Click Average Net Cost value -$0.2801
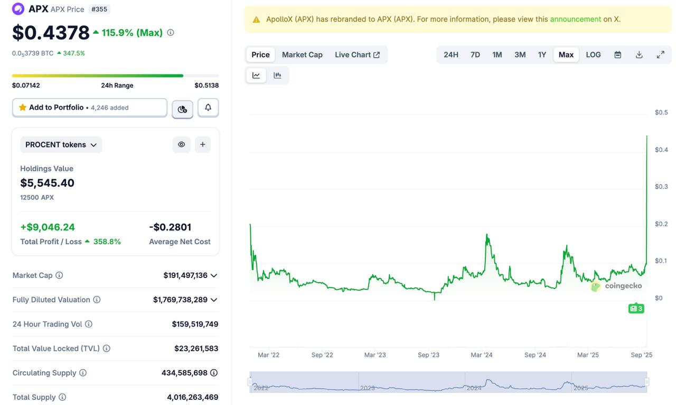Screen dimensions: 676x405 [170, 227]
